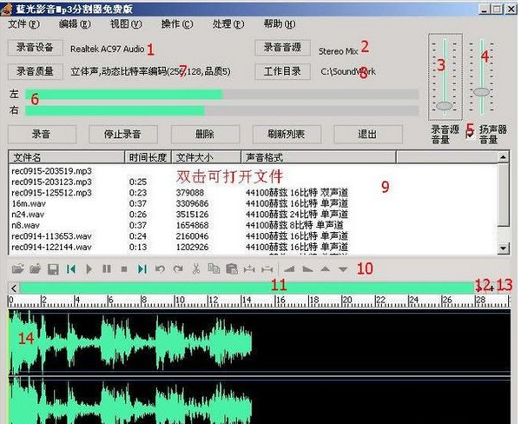Select file 16m.wav in the list
Screen dimensions: 521x424
(29, 204)
